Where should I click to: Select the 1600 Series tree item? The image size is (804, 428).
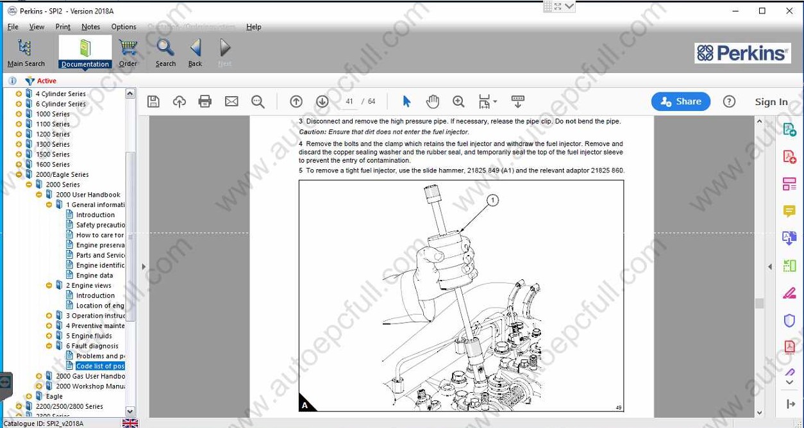tap(53, 165)
